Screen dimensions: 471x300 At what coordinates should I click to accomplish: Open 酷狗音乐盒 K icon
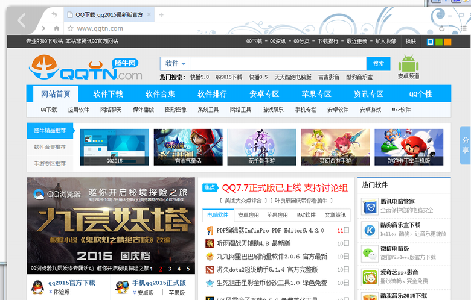tap(370, 230)
